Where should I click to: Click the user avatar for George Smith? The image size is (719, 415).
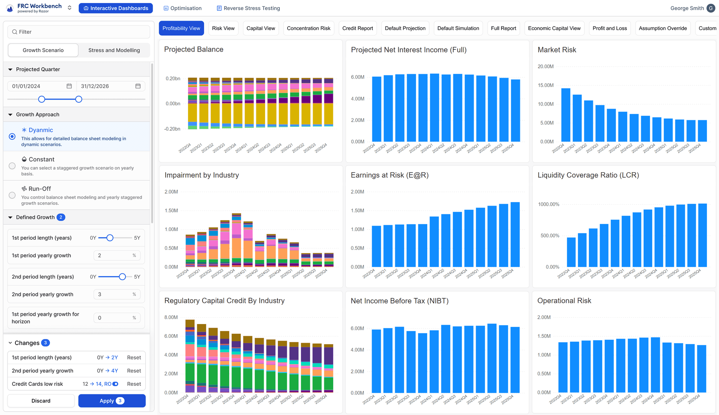(x=710, y=8)
